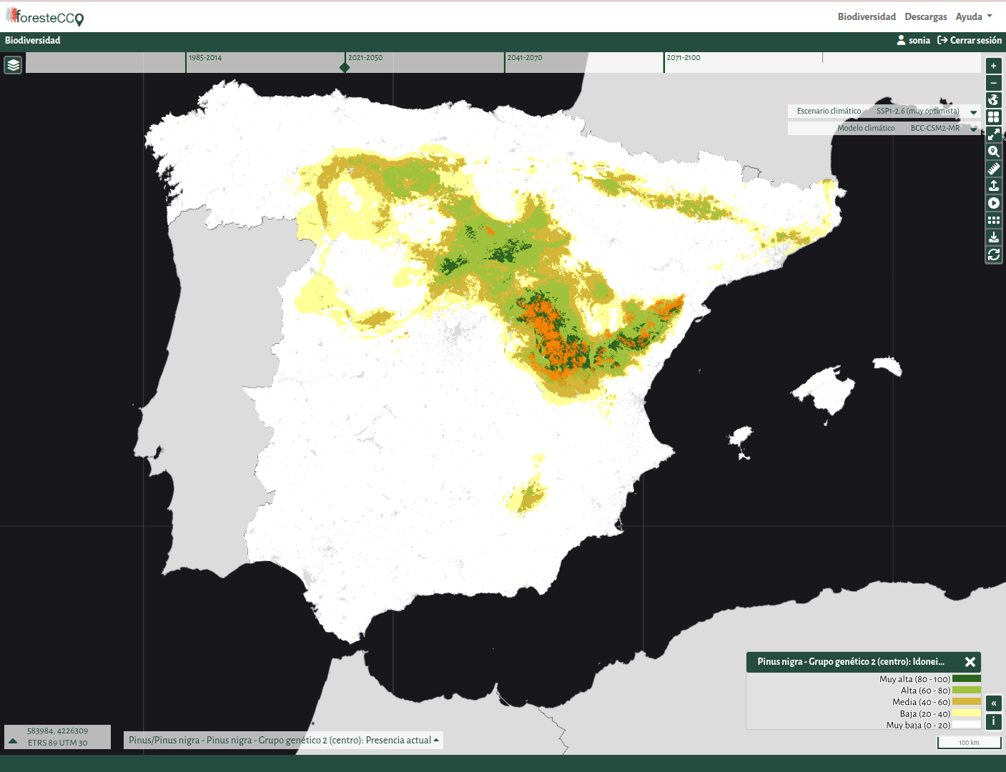Click the download icon in map toolbar
Screen dimensions: 1006x772
tap(993, 237)
